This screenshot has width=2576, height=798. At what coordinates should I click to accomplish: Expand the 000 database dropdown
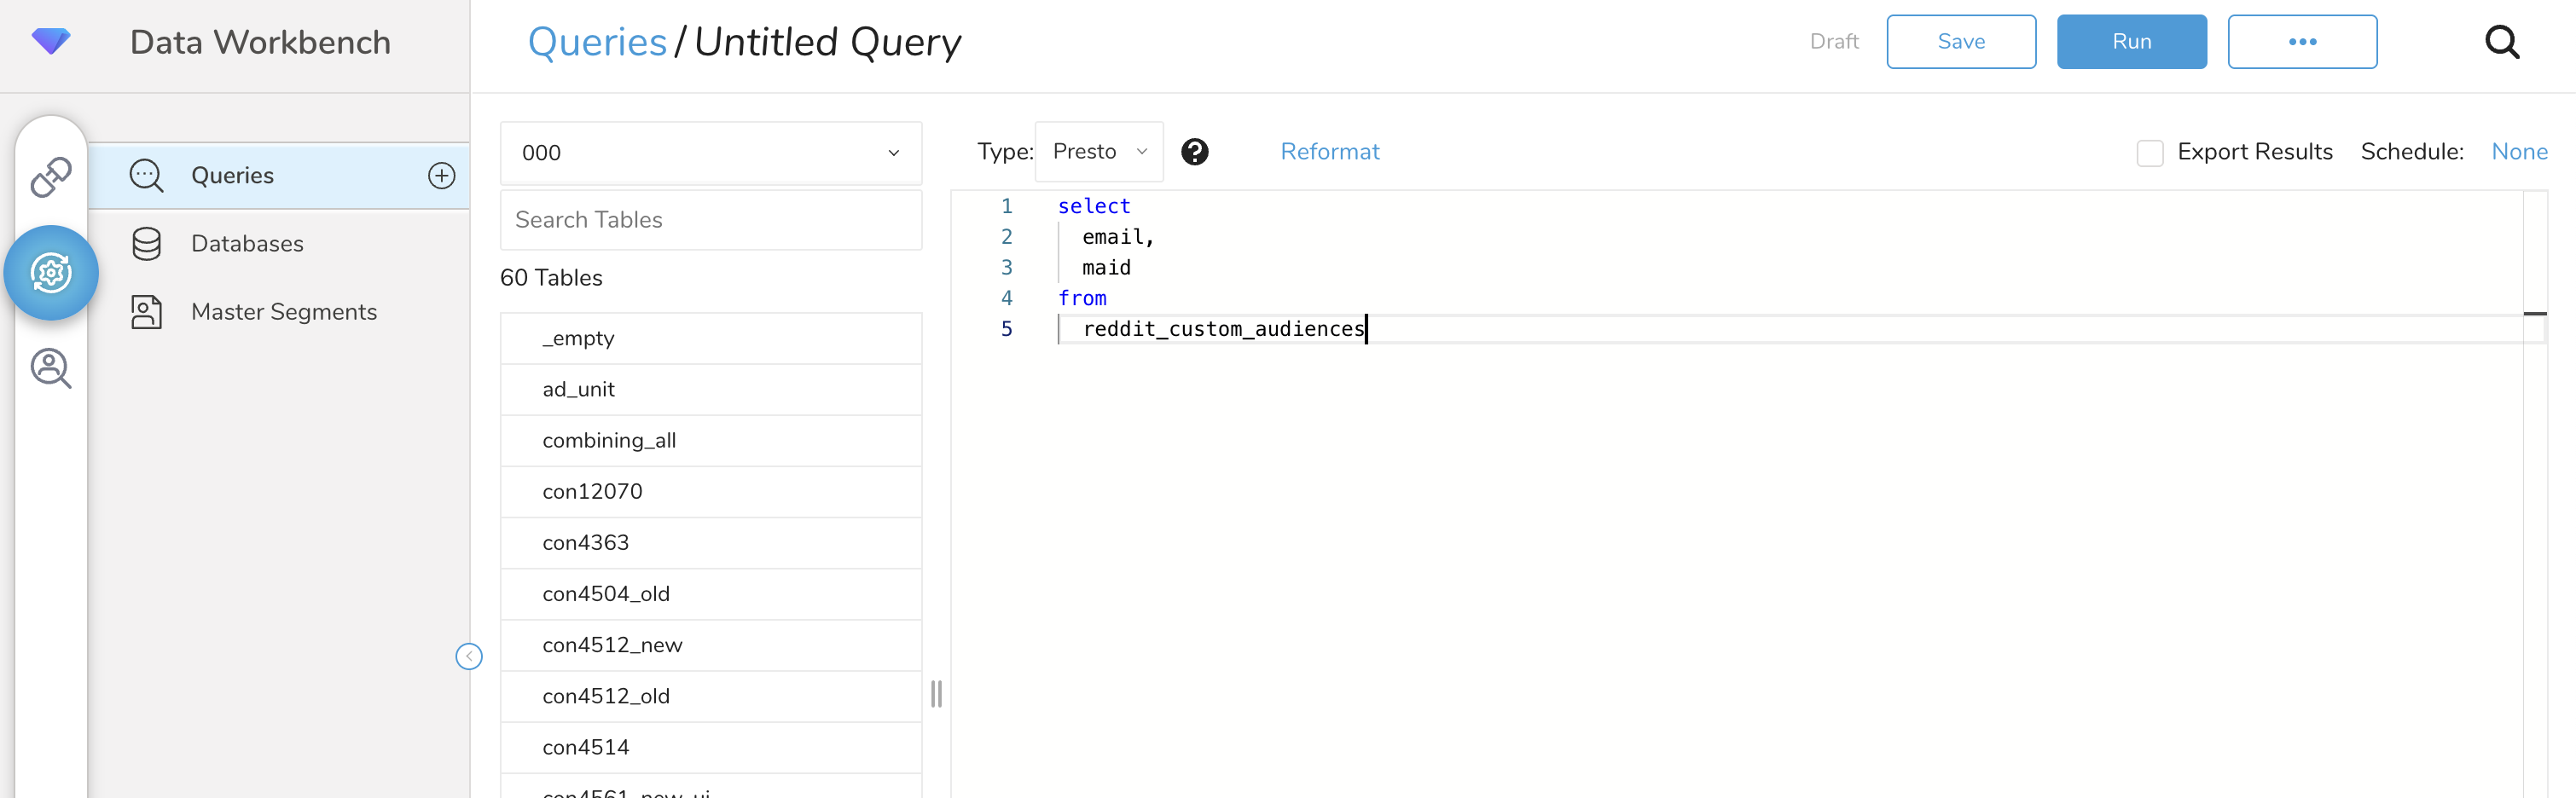tap(710, 153)
